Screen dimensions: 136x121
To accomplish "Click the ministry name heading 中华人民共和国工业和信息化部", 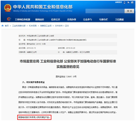I will point(43,7).
